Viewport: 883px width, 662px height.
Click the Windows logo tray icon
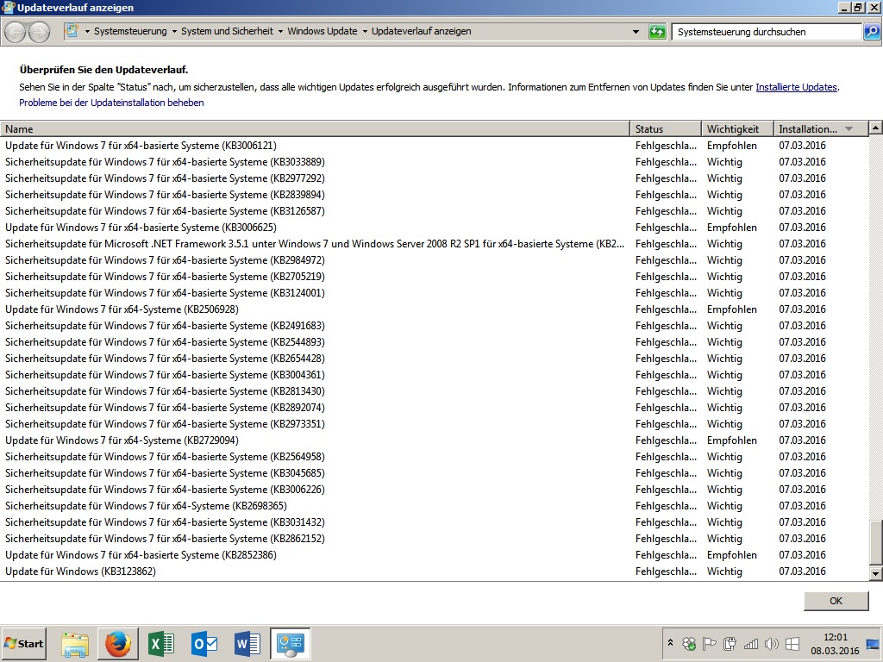coord(792,643)
